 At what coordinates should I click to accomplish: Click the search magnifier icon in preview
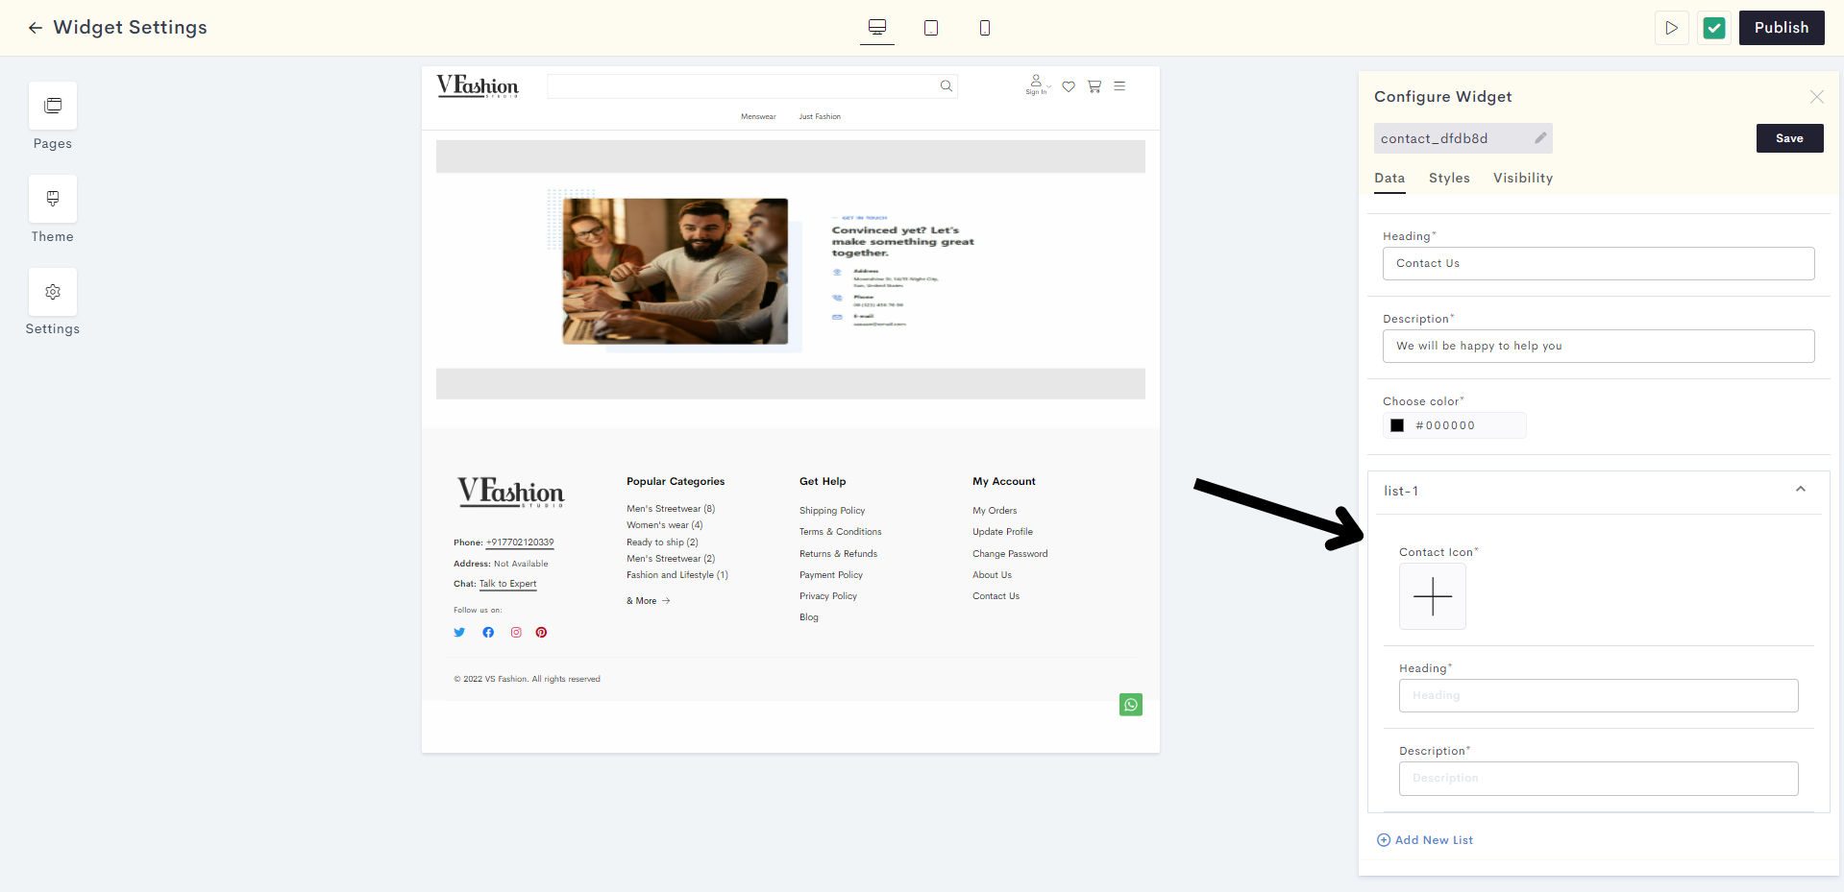pyautogui.click(x=947, y=86)
